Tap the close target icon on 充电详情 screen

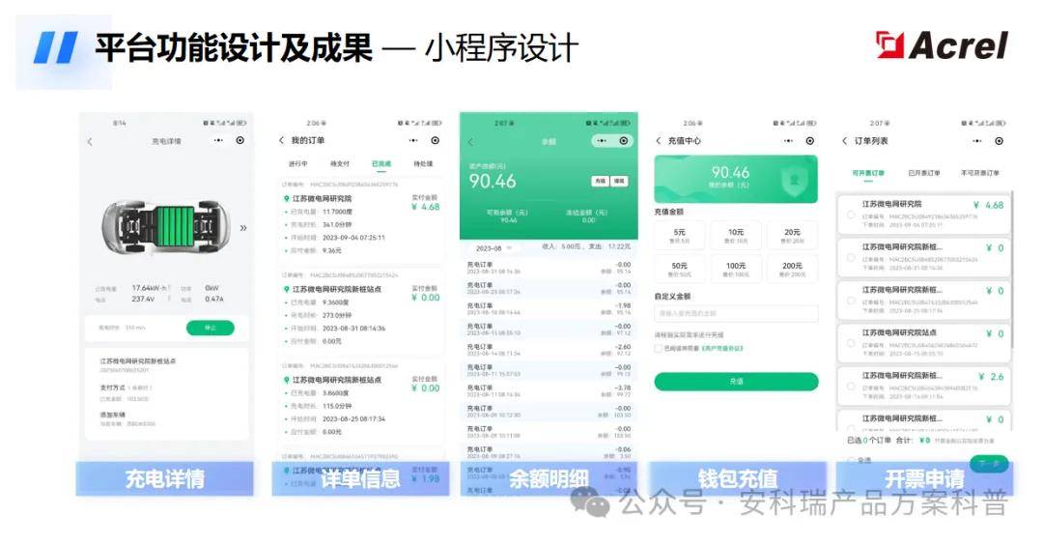(x=240, y=140)
